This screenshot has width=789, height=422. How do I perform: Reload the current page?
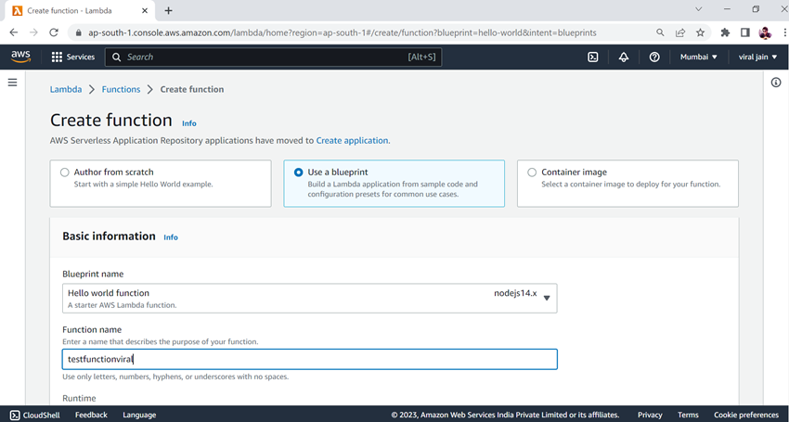tap(54, 32)
